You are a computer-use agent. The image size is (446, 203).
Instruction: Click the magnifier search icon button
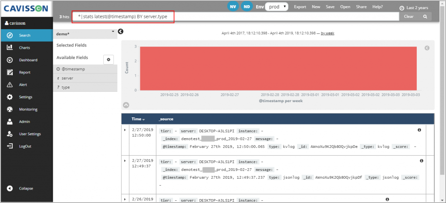tap(425, 17)
